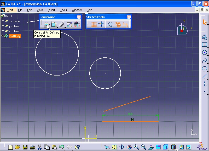The image size is (209, 151).
Task: Select the Ellipse tool
Action: (205, 68)
